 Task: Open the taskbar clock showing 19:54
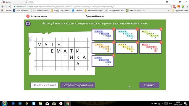178,103
